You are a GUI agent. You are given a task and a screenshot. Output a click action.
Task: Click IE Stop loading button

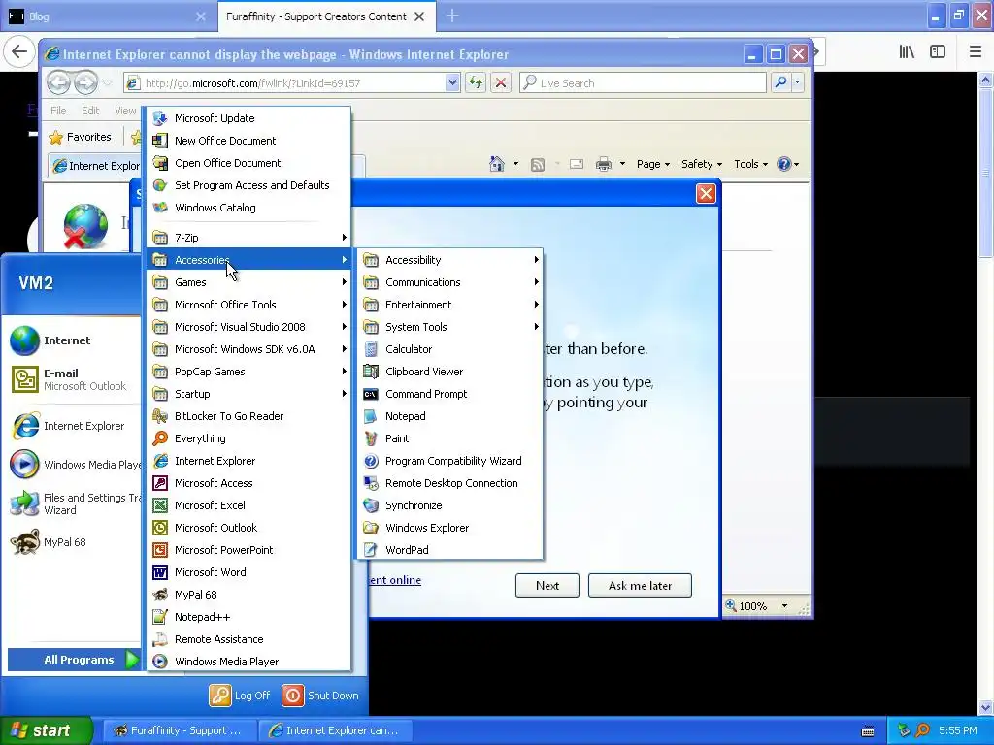pyautogui.click(x=501, y=83)
